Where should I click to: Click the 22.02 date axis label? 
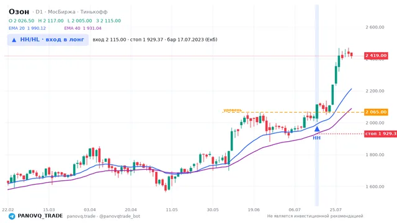tap(8, 209)
